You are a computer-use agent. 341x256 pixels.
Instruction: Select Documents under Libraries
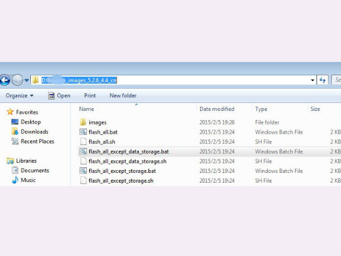click(x=35, y=171)
